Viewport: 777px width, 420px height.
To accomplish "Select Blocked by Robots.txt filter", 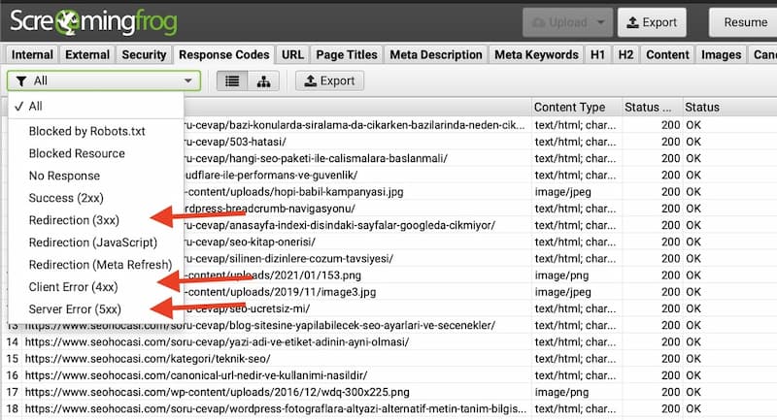I will [86, 131].
